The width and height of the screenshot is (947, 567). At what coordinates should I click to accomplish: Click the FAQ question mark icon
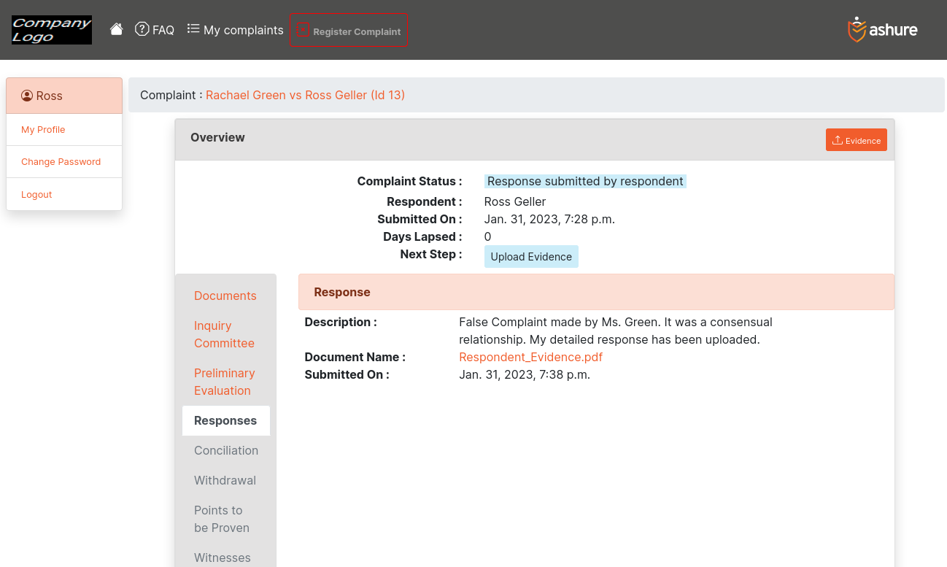[142, 29]
